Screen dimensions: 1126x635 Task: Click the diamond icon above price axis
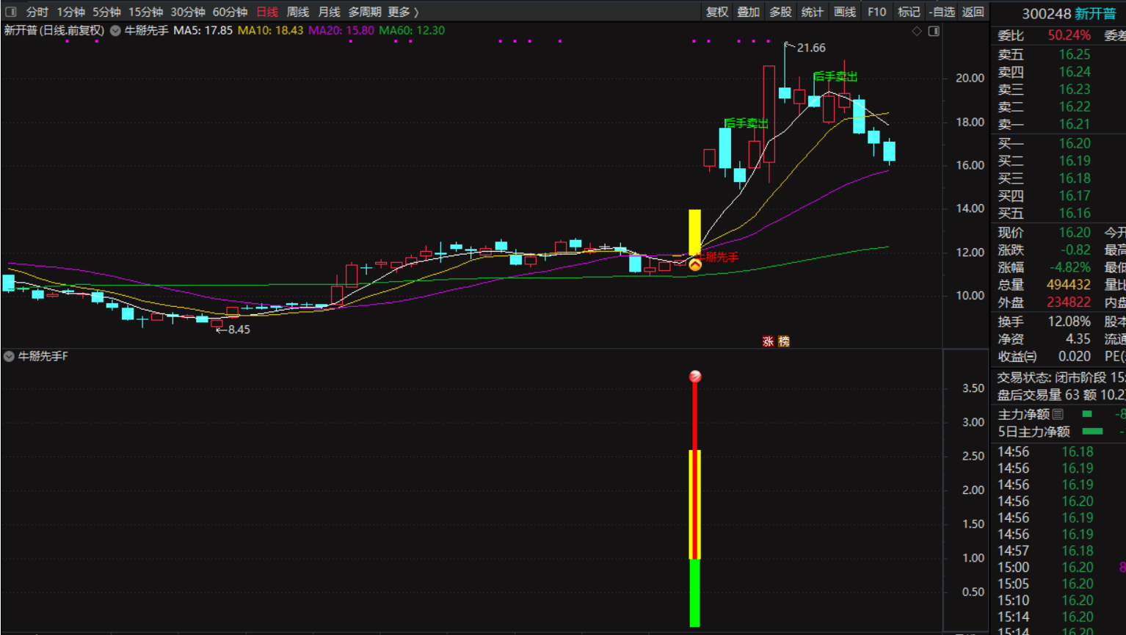916,31
